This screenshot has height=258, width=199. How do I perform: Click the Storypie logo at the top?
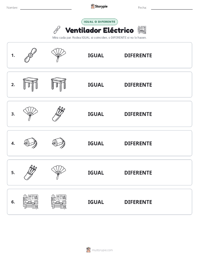coord(99,6)
